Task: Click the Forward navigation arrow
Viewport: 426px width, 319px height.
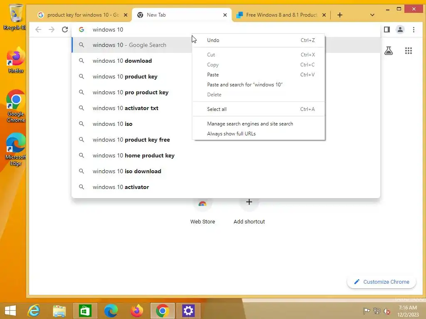Action: [51, 29]
